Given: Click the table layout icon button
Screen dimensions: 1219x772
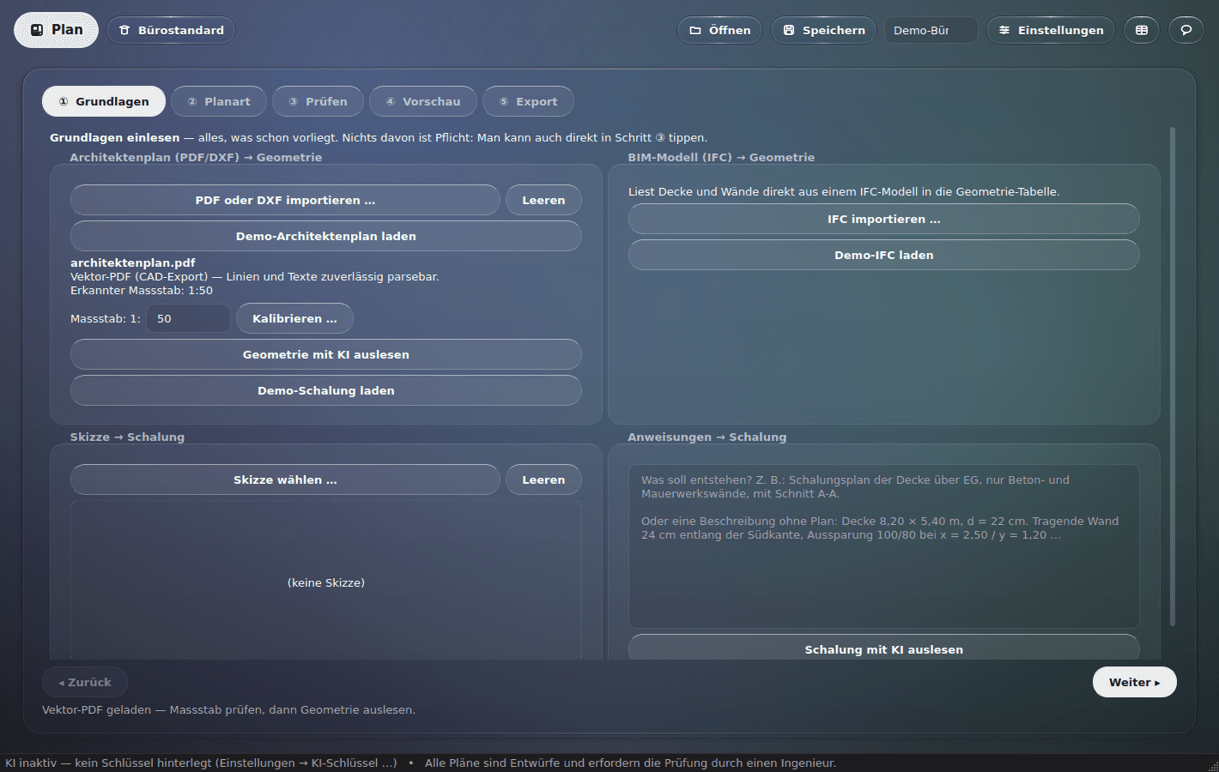Looking at the screenshot, I should 1142,30.
